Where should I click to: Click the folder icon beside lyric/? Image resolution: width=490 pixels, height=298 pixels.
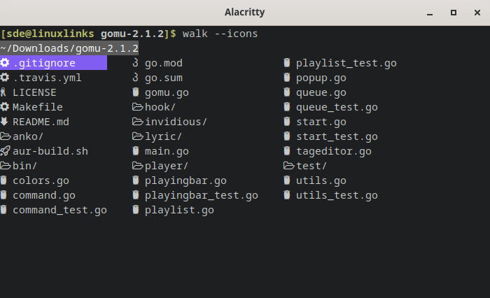[138, 136]
